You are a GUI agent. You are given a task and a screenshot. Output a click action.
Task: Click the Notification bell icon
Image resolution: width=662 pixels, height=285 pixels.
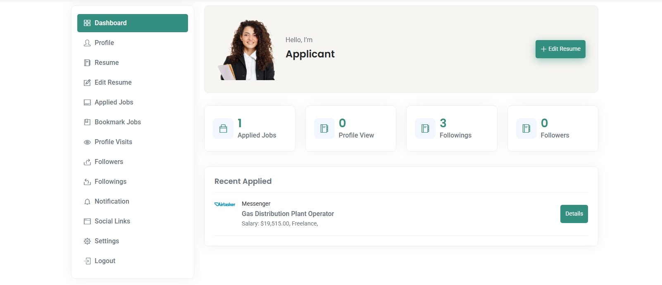(87, 202)
